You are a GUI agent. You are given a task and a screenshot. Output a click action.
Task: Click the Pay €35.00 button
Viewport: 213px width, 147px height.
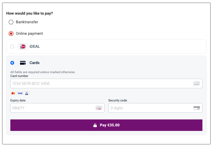(x=106, y=125)
